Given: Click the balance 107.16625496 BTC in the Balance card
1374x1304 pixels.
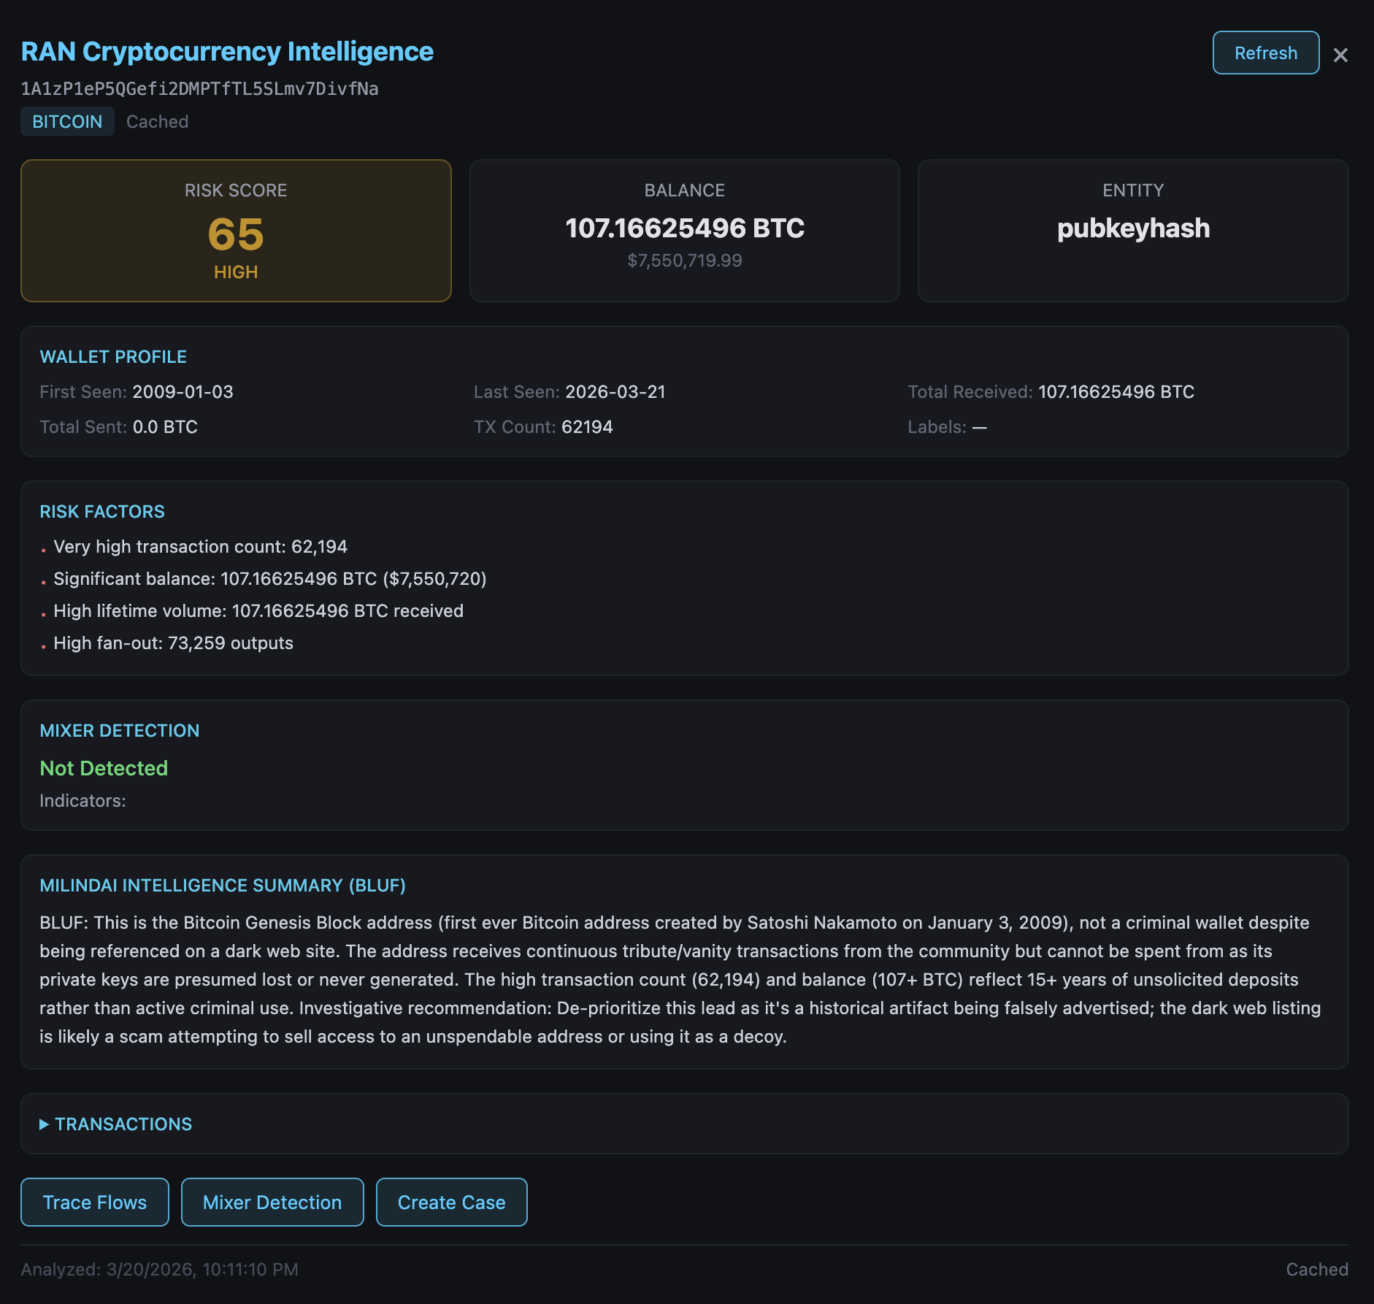Looking at the screenshot, I should pyautogui.click(x=684, y=229).
